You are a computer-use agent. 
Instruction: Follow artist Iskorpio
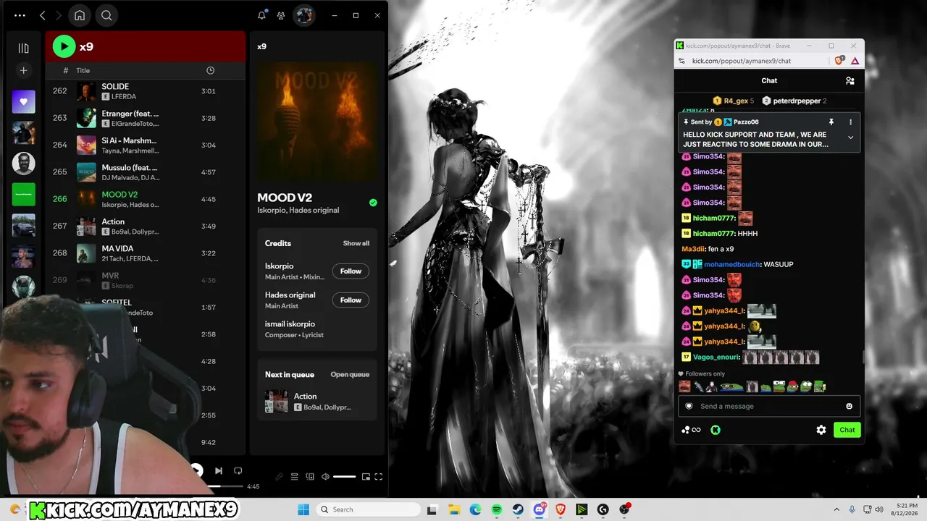coord(351,271)
